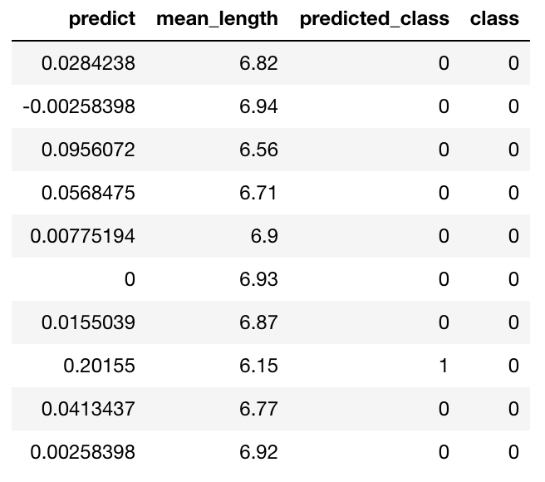The image size is (545, 482).
Task: Click the mean_length value 6.92
Action: coord(258,452)
